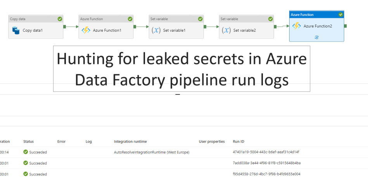
Task: Select the AutoResolveIntegrationRuntime (West Europe) cell
Action: point(152,152)
